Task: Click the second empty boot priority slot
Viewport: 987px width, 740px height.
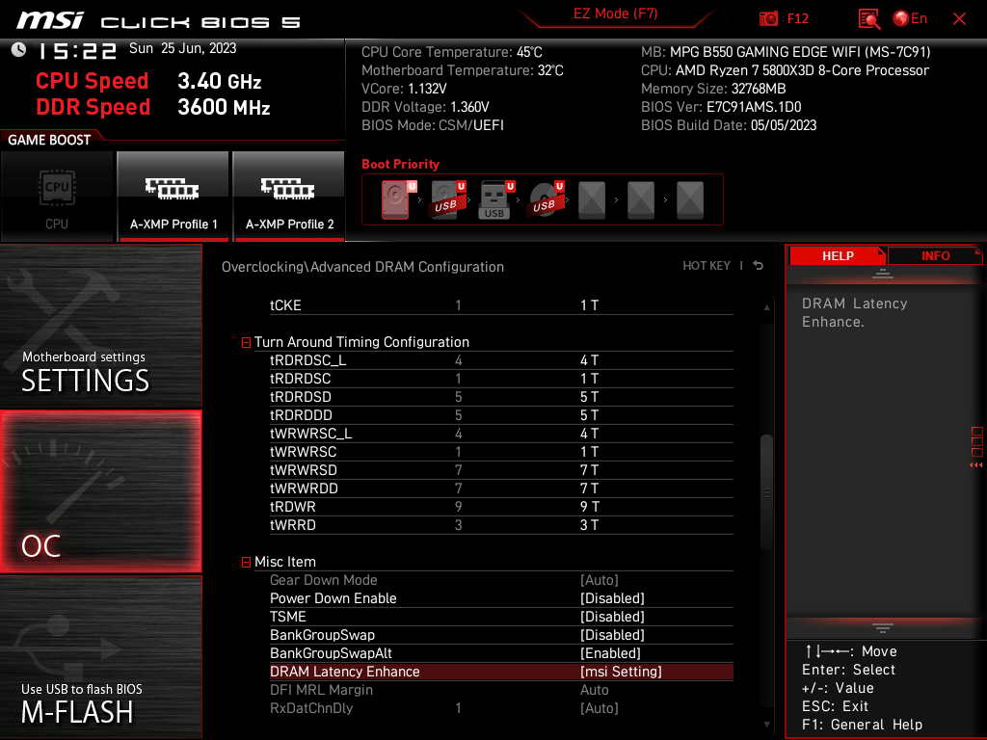Action: tap(641, 200)
